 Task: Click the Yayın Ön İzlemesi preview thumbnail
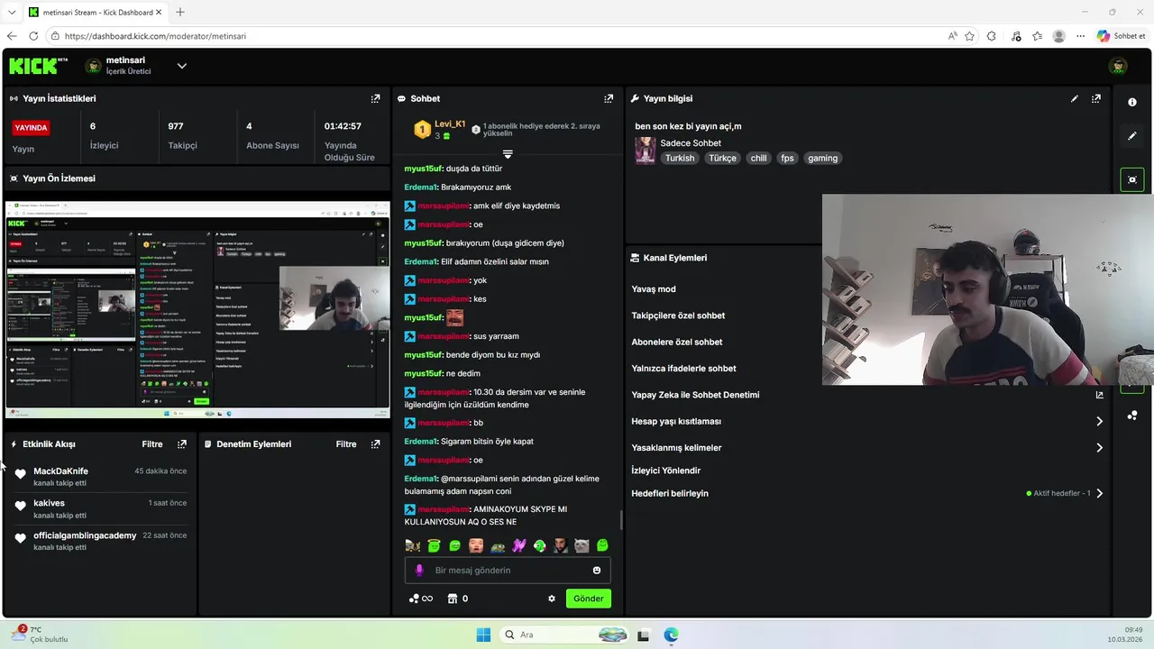click(x=197, y=310)
